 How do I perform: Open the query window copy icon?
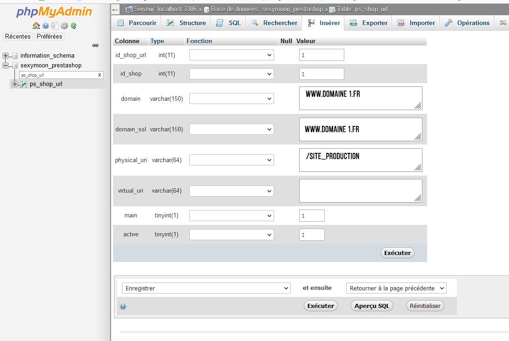click(x=55, y=26)
